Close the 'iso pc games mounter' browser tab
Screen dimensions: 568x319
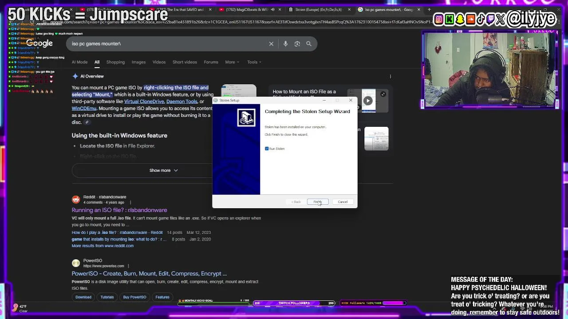click(x=418, y=9)
